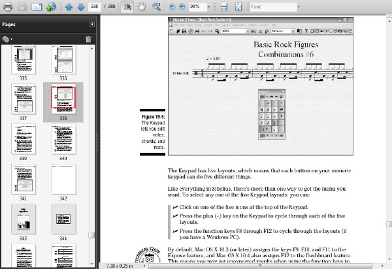Click bullet text "Click on one of the five icons"
This screenshot has height=269, width=392.
(x=244, y=207)
